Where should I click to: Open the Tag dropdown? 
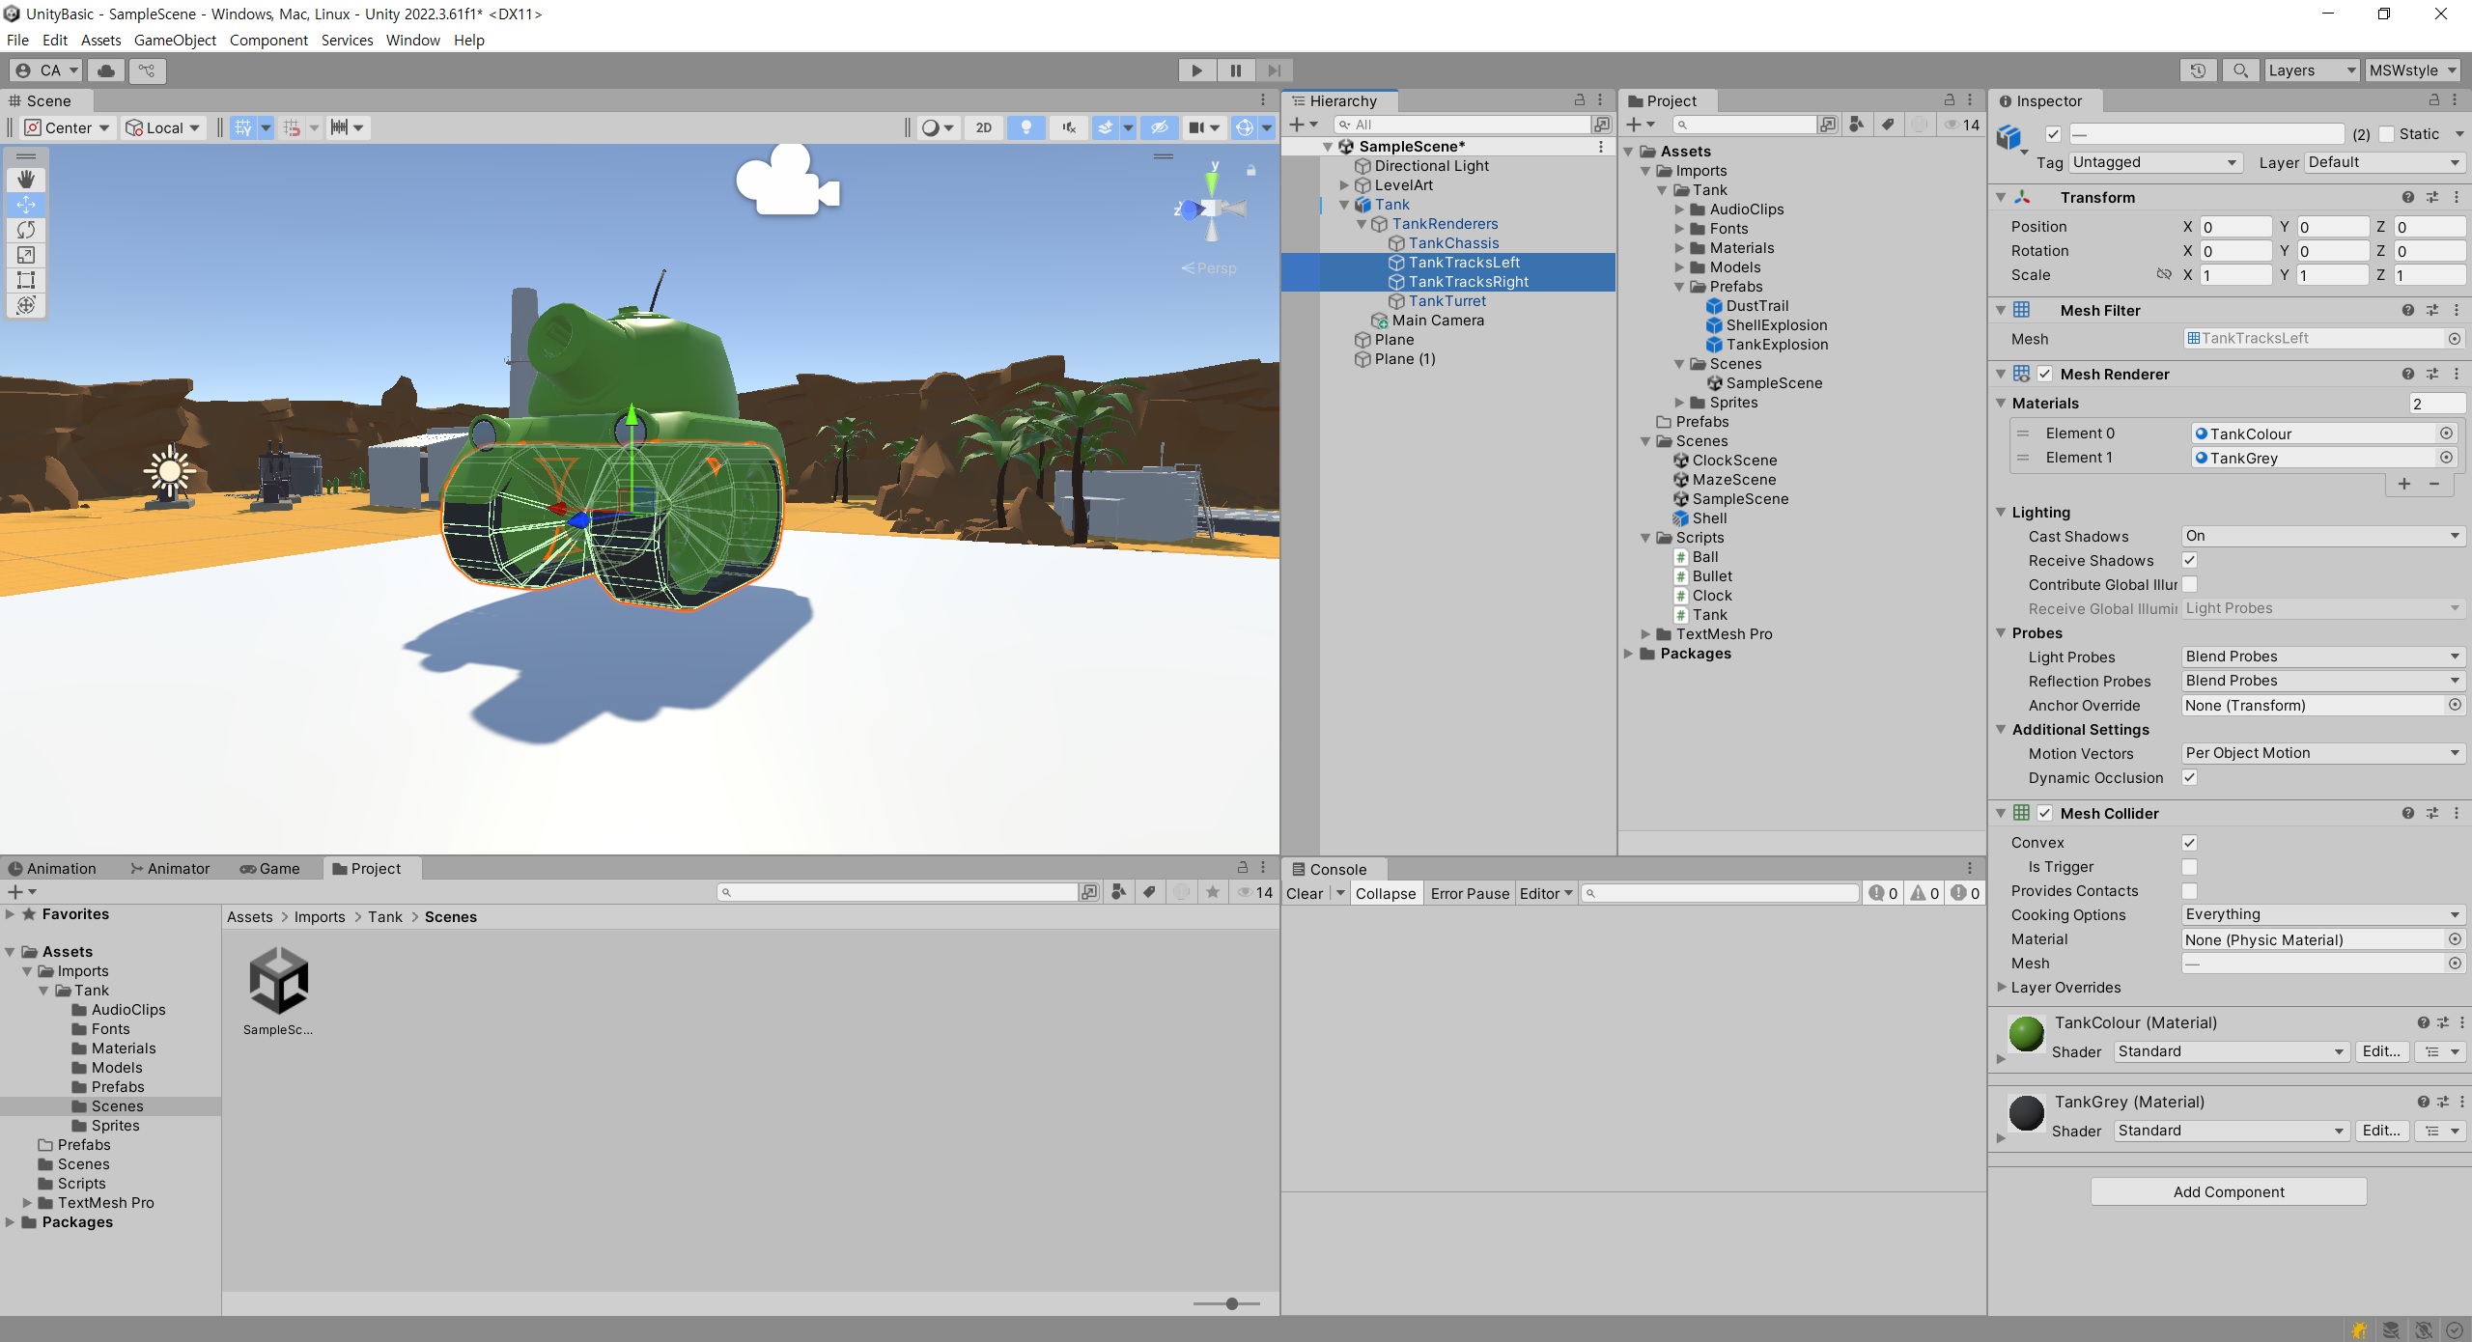(x=2154, y=162)
